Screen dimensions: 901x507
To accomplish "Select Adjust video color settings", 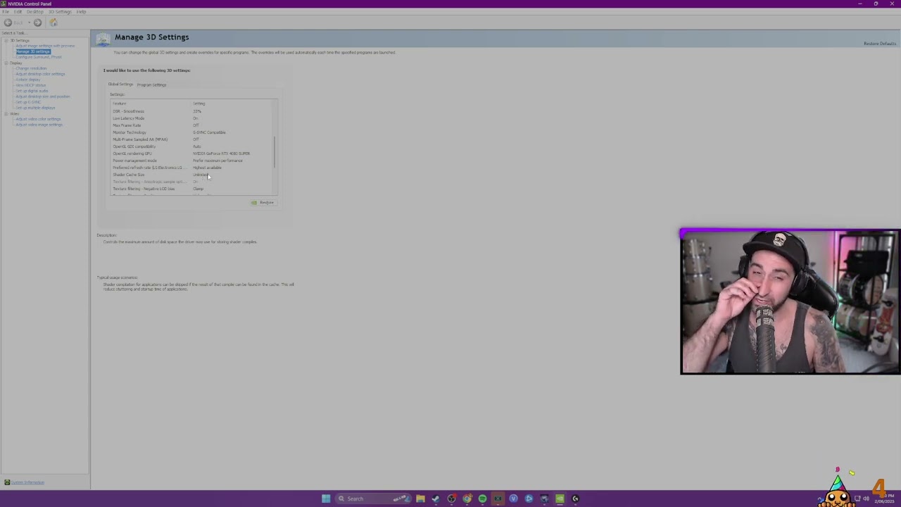I will [x=38, y=119].
